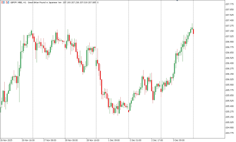Click the 204.775 price axis label
Screen dimensions: 236x142
pyautogui.click(x=230, y=133)
